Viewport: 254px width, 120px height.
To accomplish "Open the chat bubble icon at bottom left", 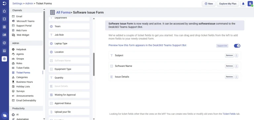I will pos(5,115).
